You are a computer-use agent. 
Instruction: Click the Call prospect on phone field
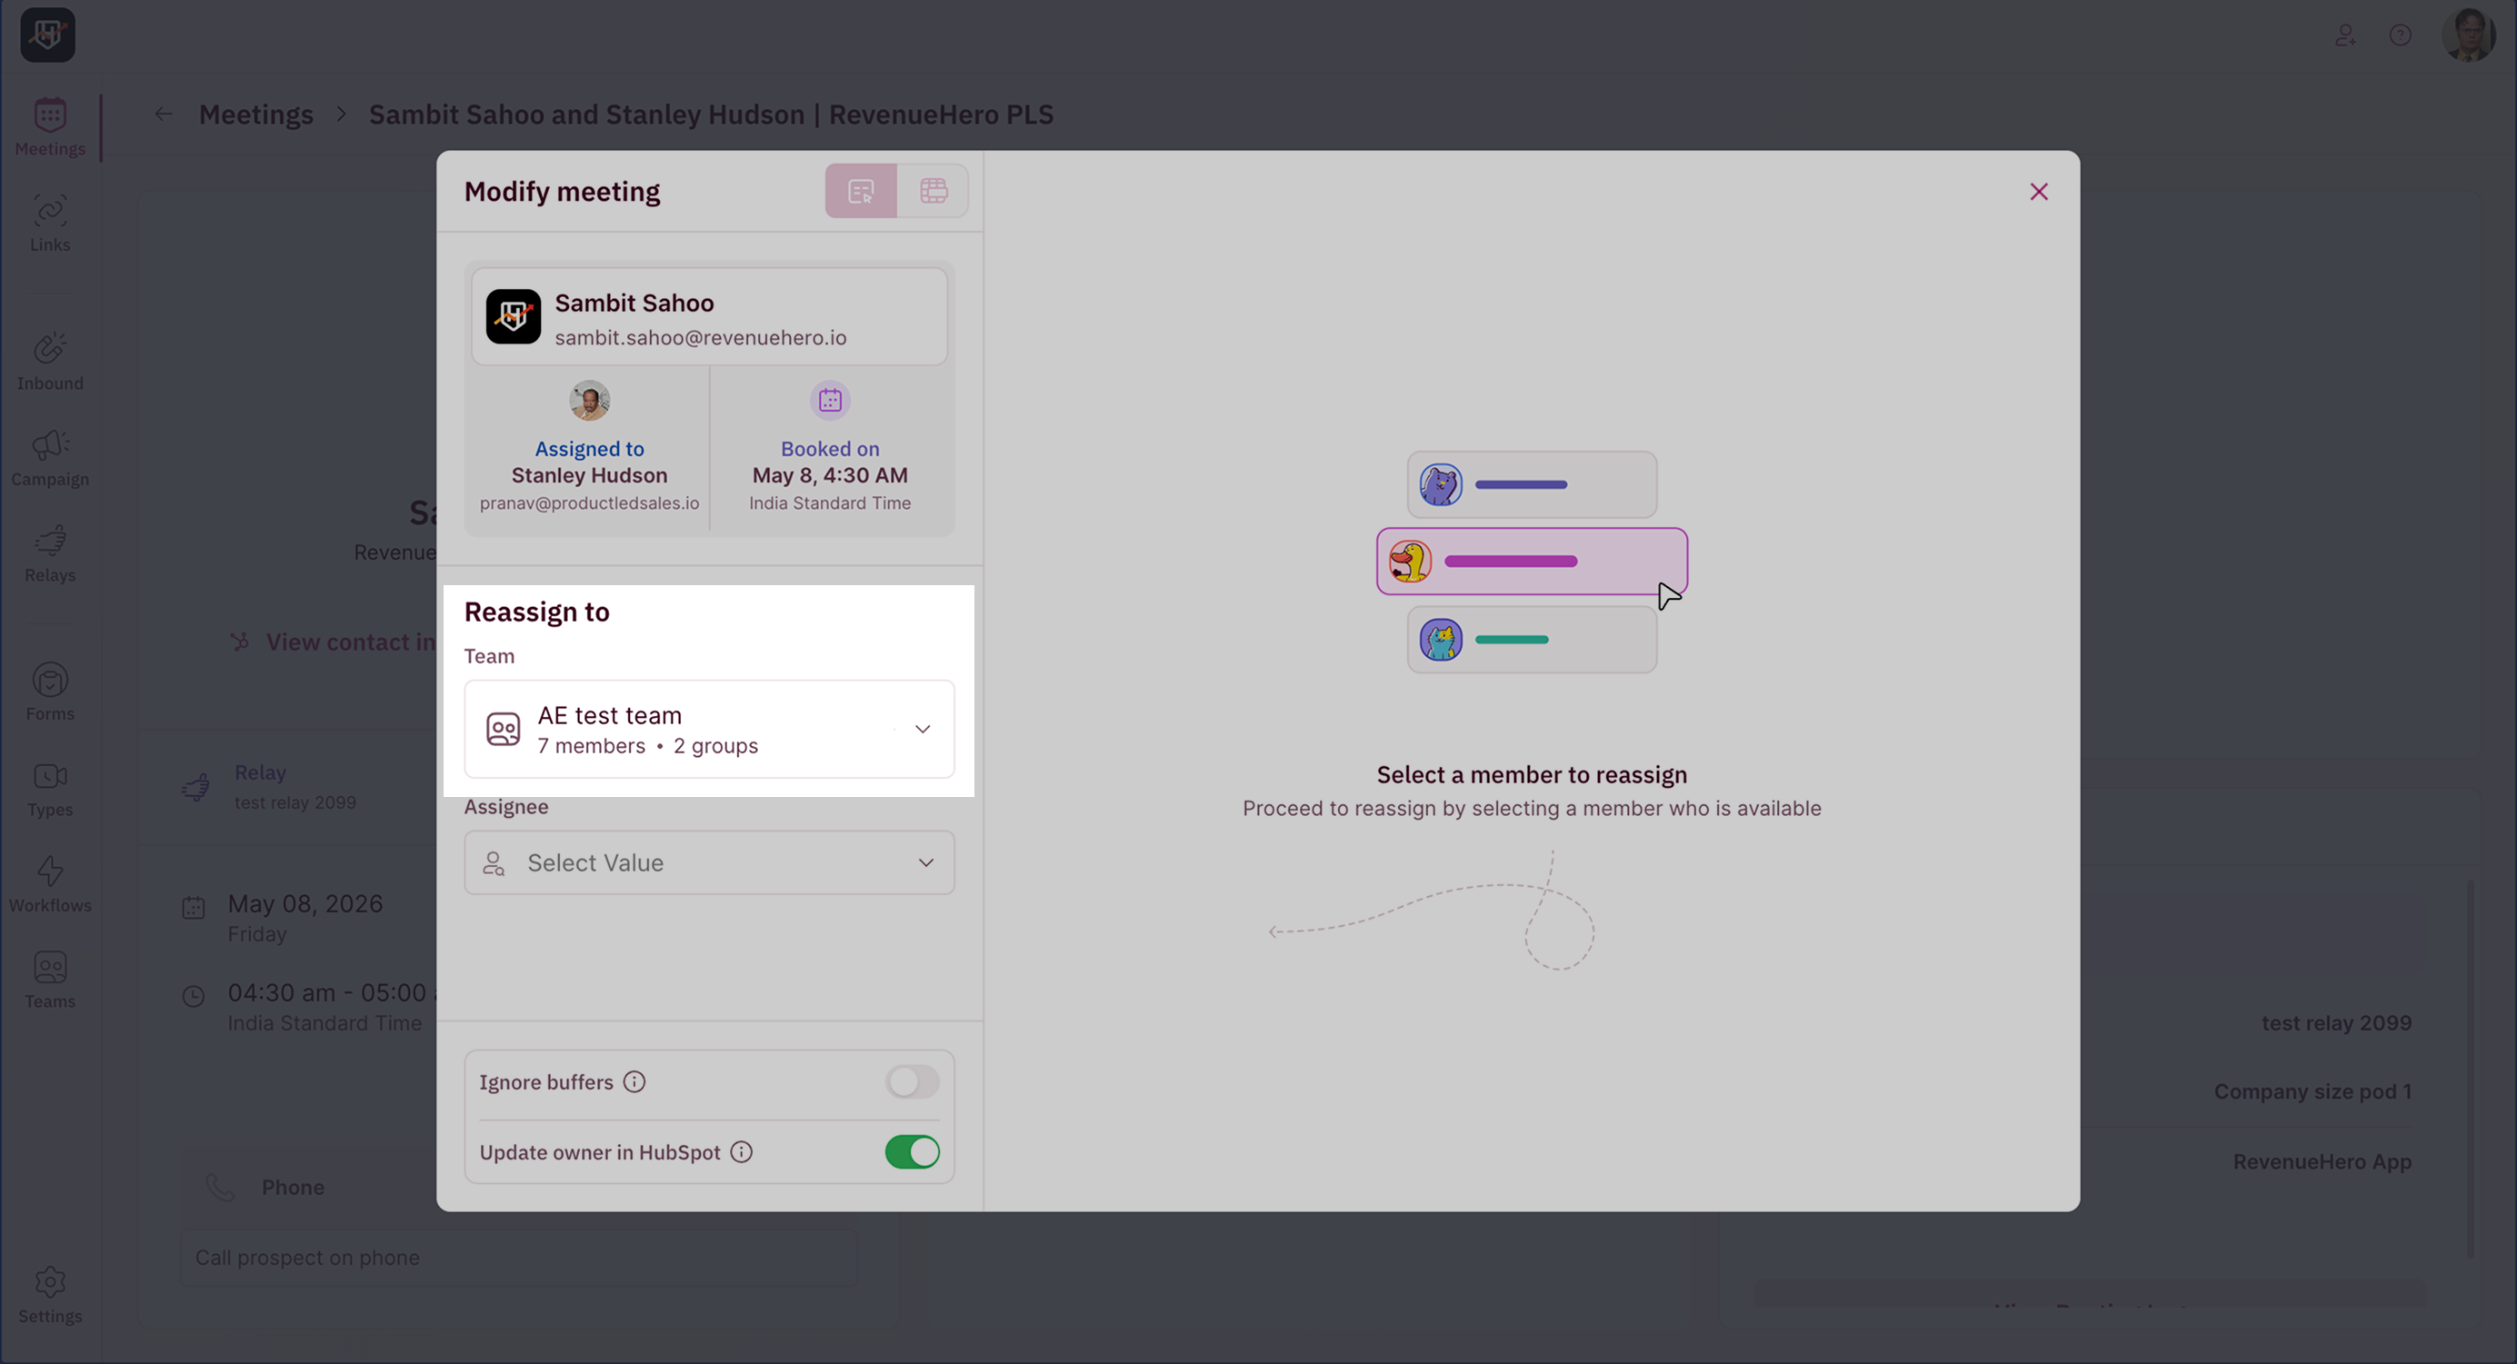519,1258
